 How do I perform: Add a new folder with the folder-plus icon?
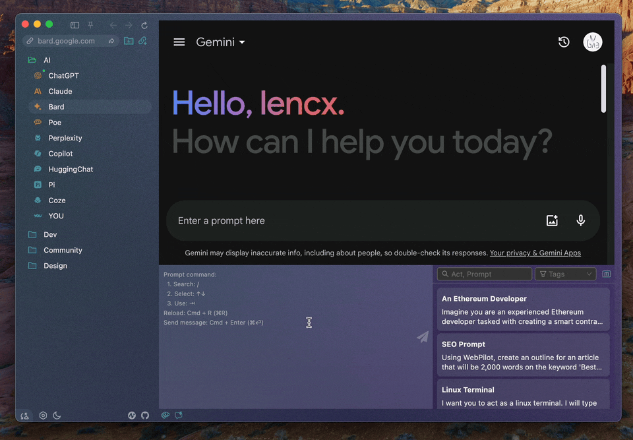click(129, 41)
